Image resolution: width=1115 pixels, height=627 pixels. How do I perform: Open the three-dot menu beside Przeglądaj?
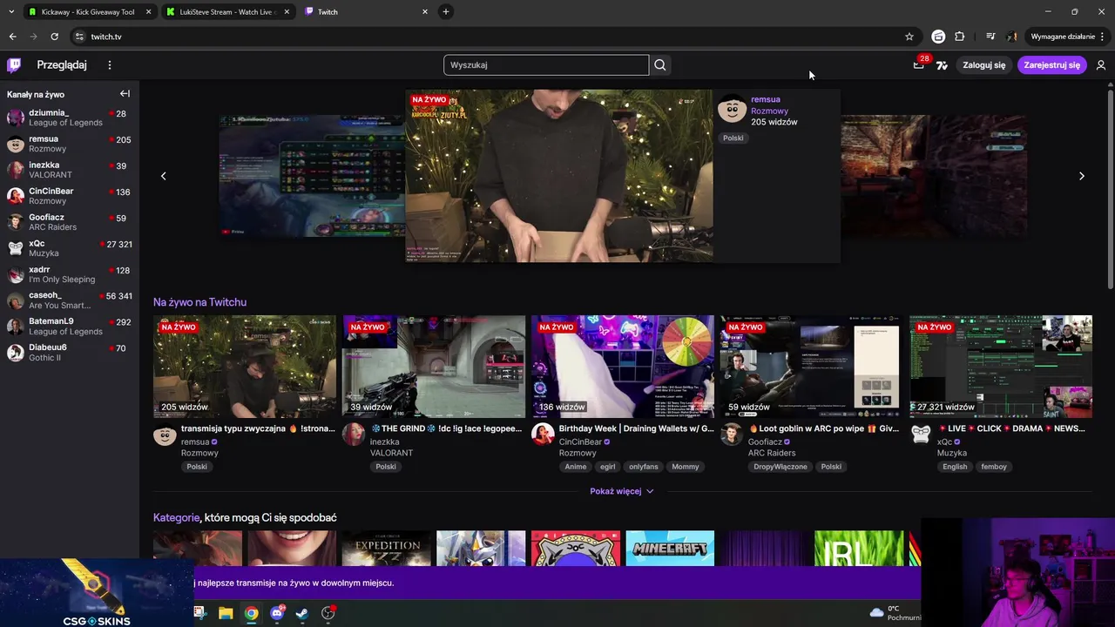(110, 65)
